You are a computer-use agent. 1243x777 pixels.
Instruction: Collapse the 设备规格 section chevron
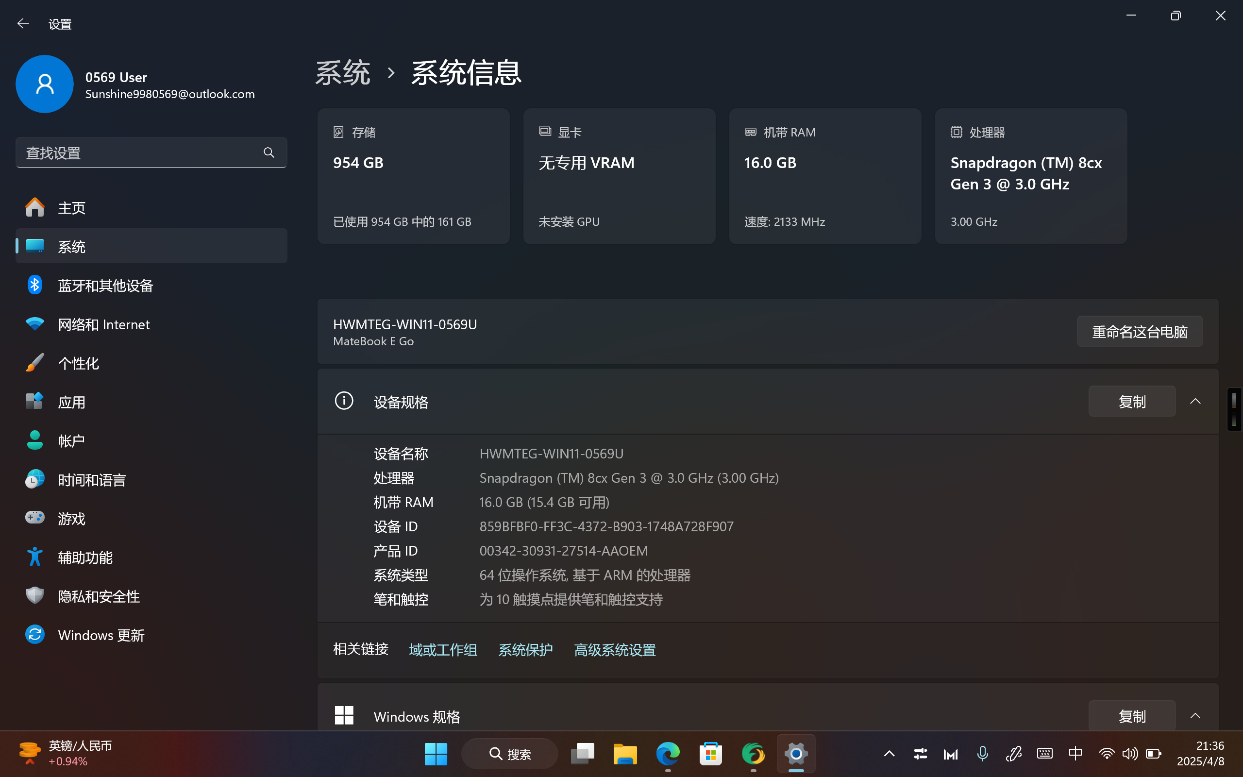pos(1195,401)
